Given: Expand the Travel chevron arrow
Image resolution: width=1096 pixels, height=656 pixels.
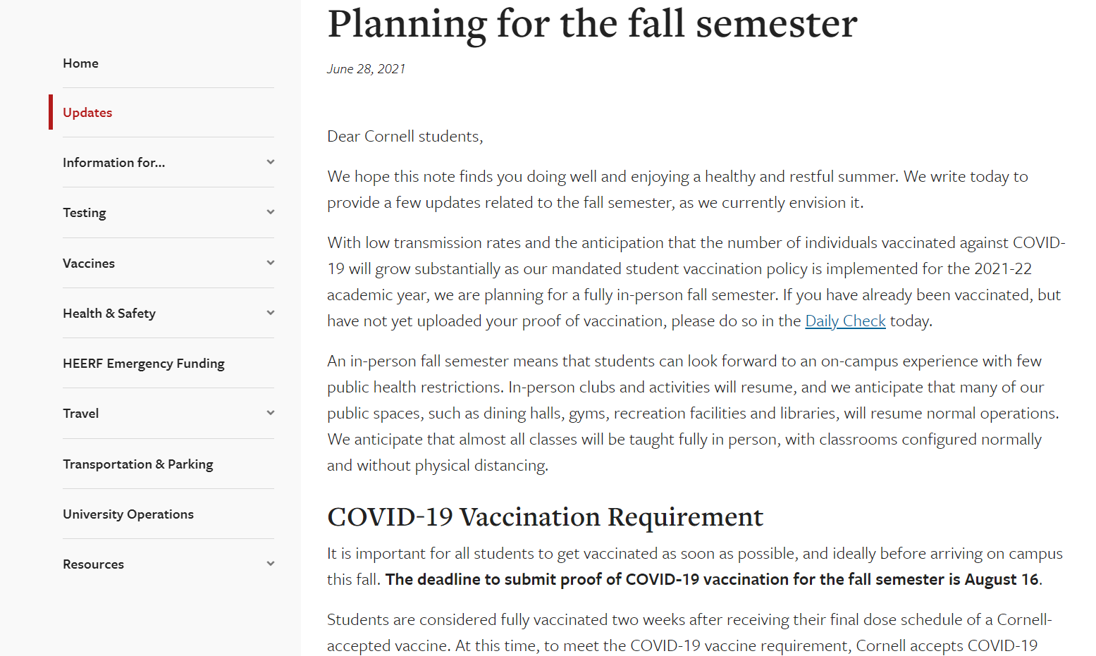Looking at the screenshot, I should pos(271,413).
